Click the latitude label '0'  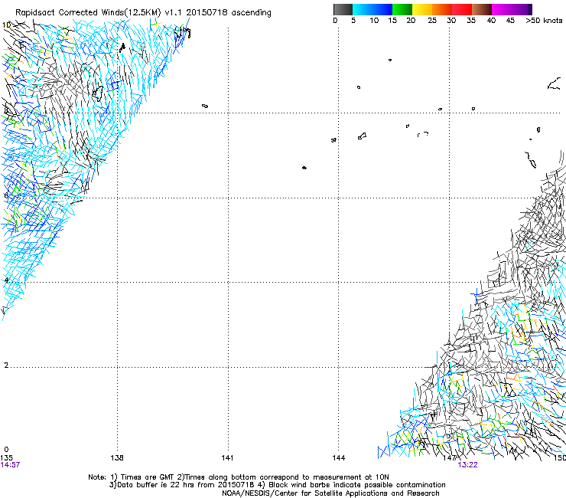pyautogui.click(x=6, y=450)
